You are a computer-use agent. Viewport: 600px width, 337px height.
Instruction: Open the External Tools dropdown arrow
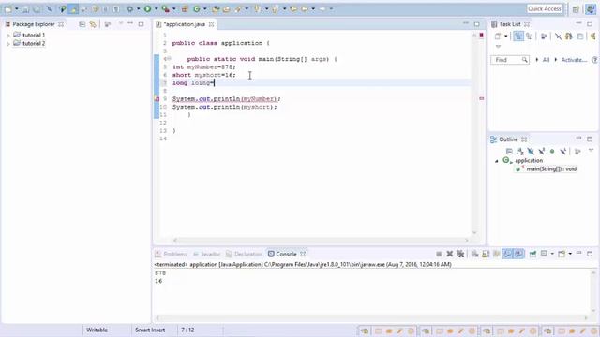[x=173, y=8]
